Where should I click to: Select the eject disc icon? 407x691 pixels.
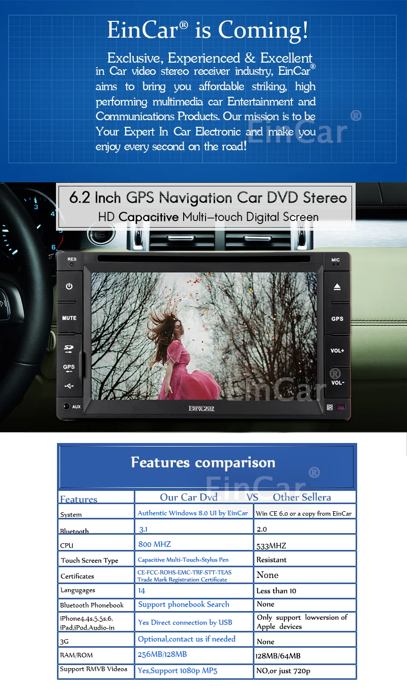click(337, 287)
